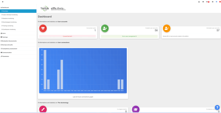Image resolution: width=221 pixels, height=113 pixels.
Task: Click Go to user management
Action: [129, 36]
